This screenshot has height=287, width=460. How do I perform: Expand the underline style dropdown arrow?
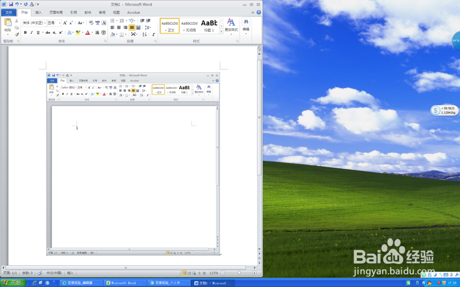point(42,33)
